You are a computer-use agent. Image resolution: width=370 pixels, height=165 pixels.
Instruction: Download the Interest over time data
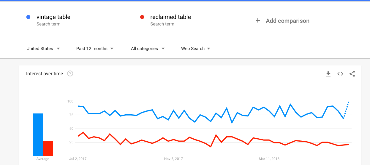pyautogui.click(x=328, y=74)
